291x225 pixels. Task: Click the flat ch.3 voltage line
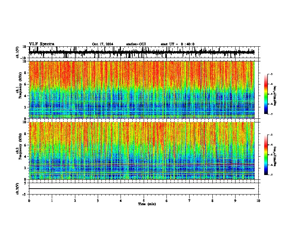tap(142, 189)
